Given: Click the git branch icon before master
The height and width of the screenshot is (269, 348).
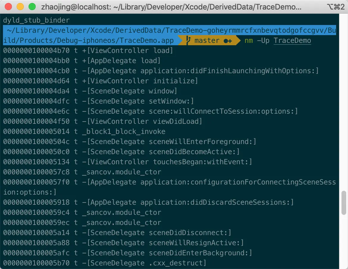Looking at the screenshot, I should pos(189,40).
